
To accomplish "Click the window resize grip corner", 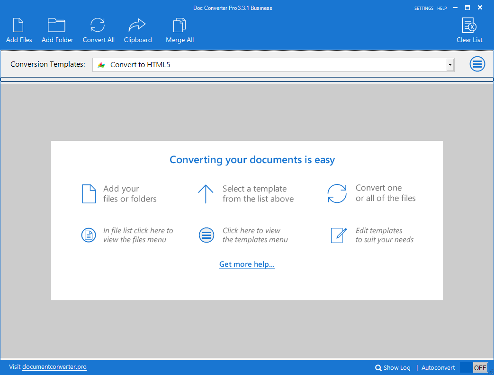I will [491, 372].
